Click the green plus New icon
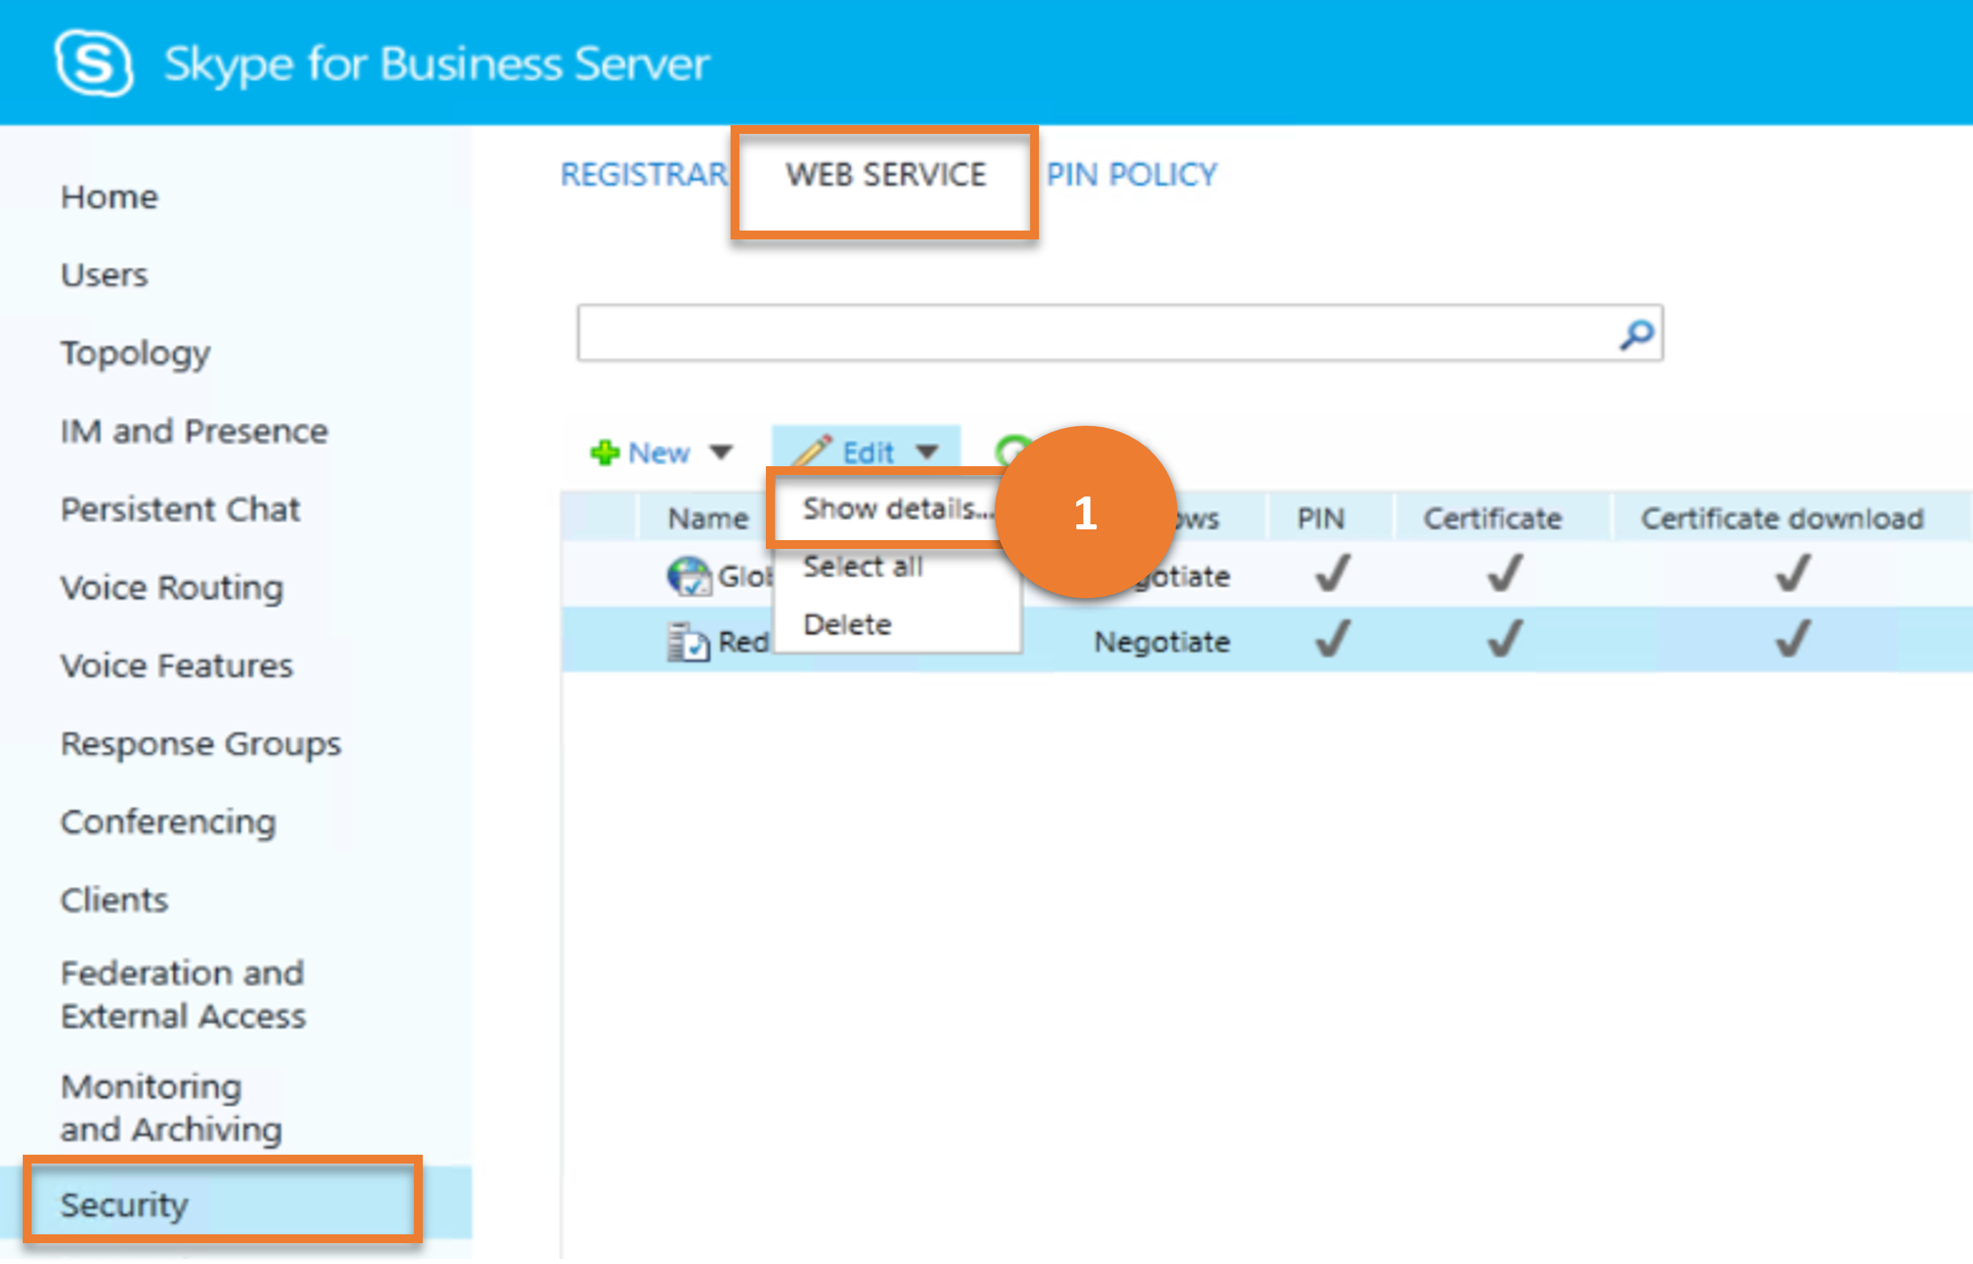1973x1264 pixels. 605,452
